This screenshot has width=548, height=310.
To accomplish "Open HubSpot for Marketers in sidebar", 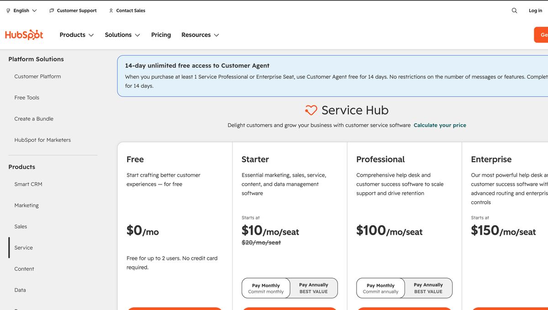I will (x=42, y=140).
